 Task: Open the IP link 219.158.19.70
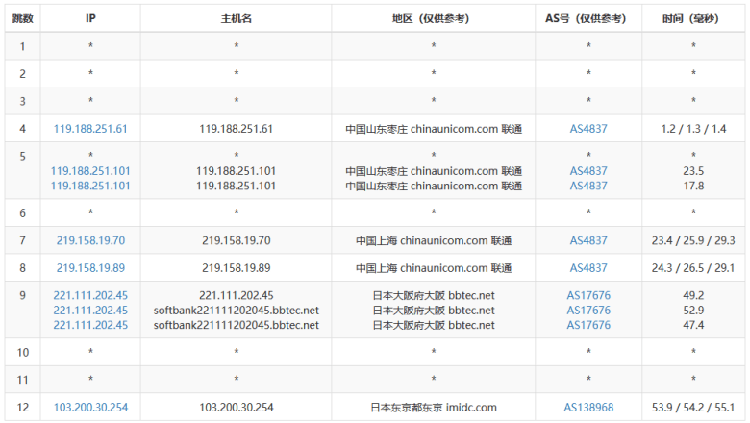(x=90, y=240)
